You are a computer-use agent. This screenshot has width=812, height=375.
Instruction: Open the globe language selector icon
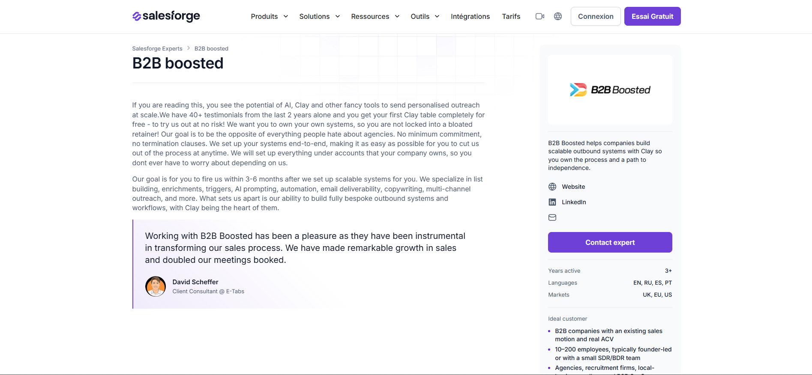pyautogui.click(x=558, y=16)
